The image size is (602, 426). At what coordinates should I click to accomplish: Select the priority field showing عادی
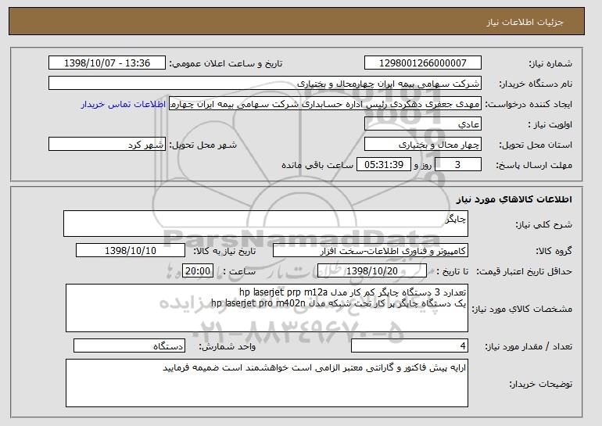pos(423,124)
